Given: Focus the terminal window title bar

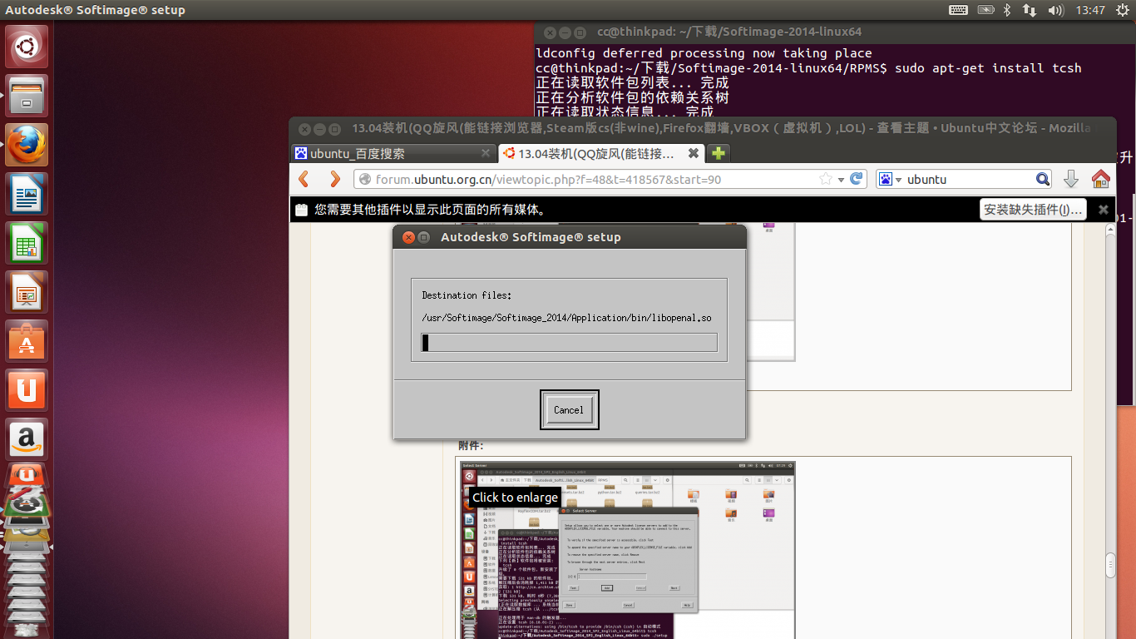Looking at the screenshot, I should pos(835,32).
